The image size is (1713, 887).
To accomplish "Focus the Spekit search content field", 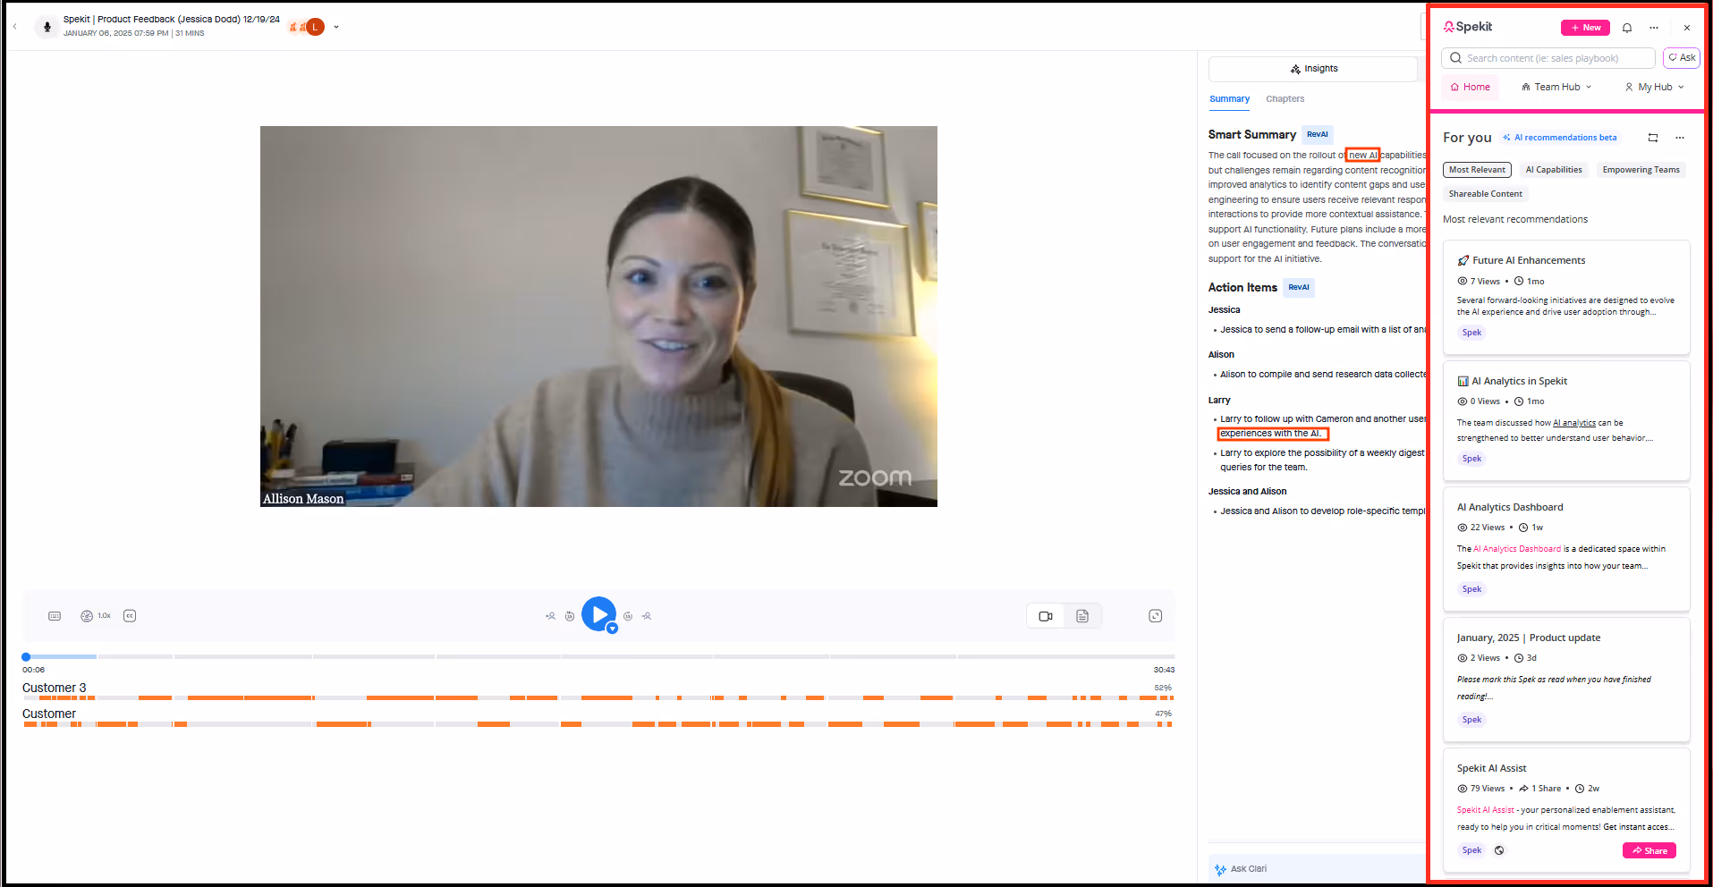I will [1548, 58].
